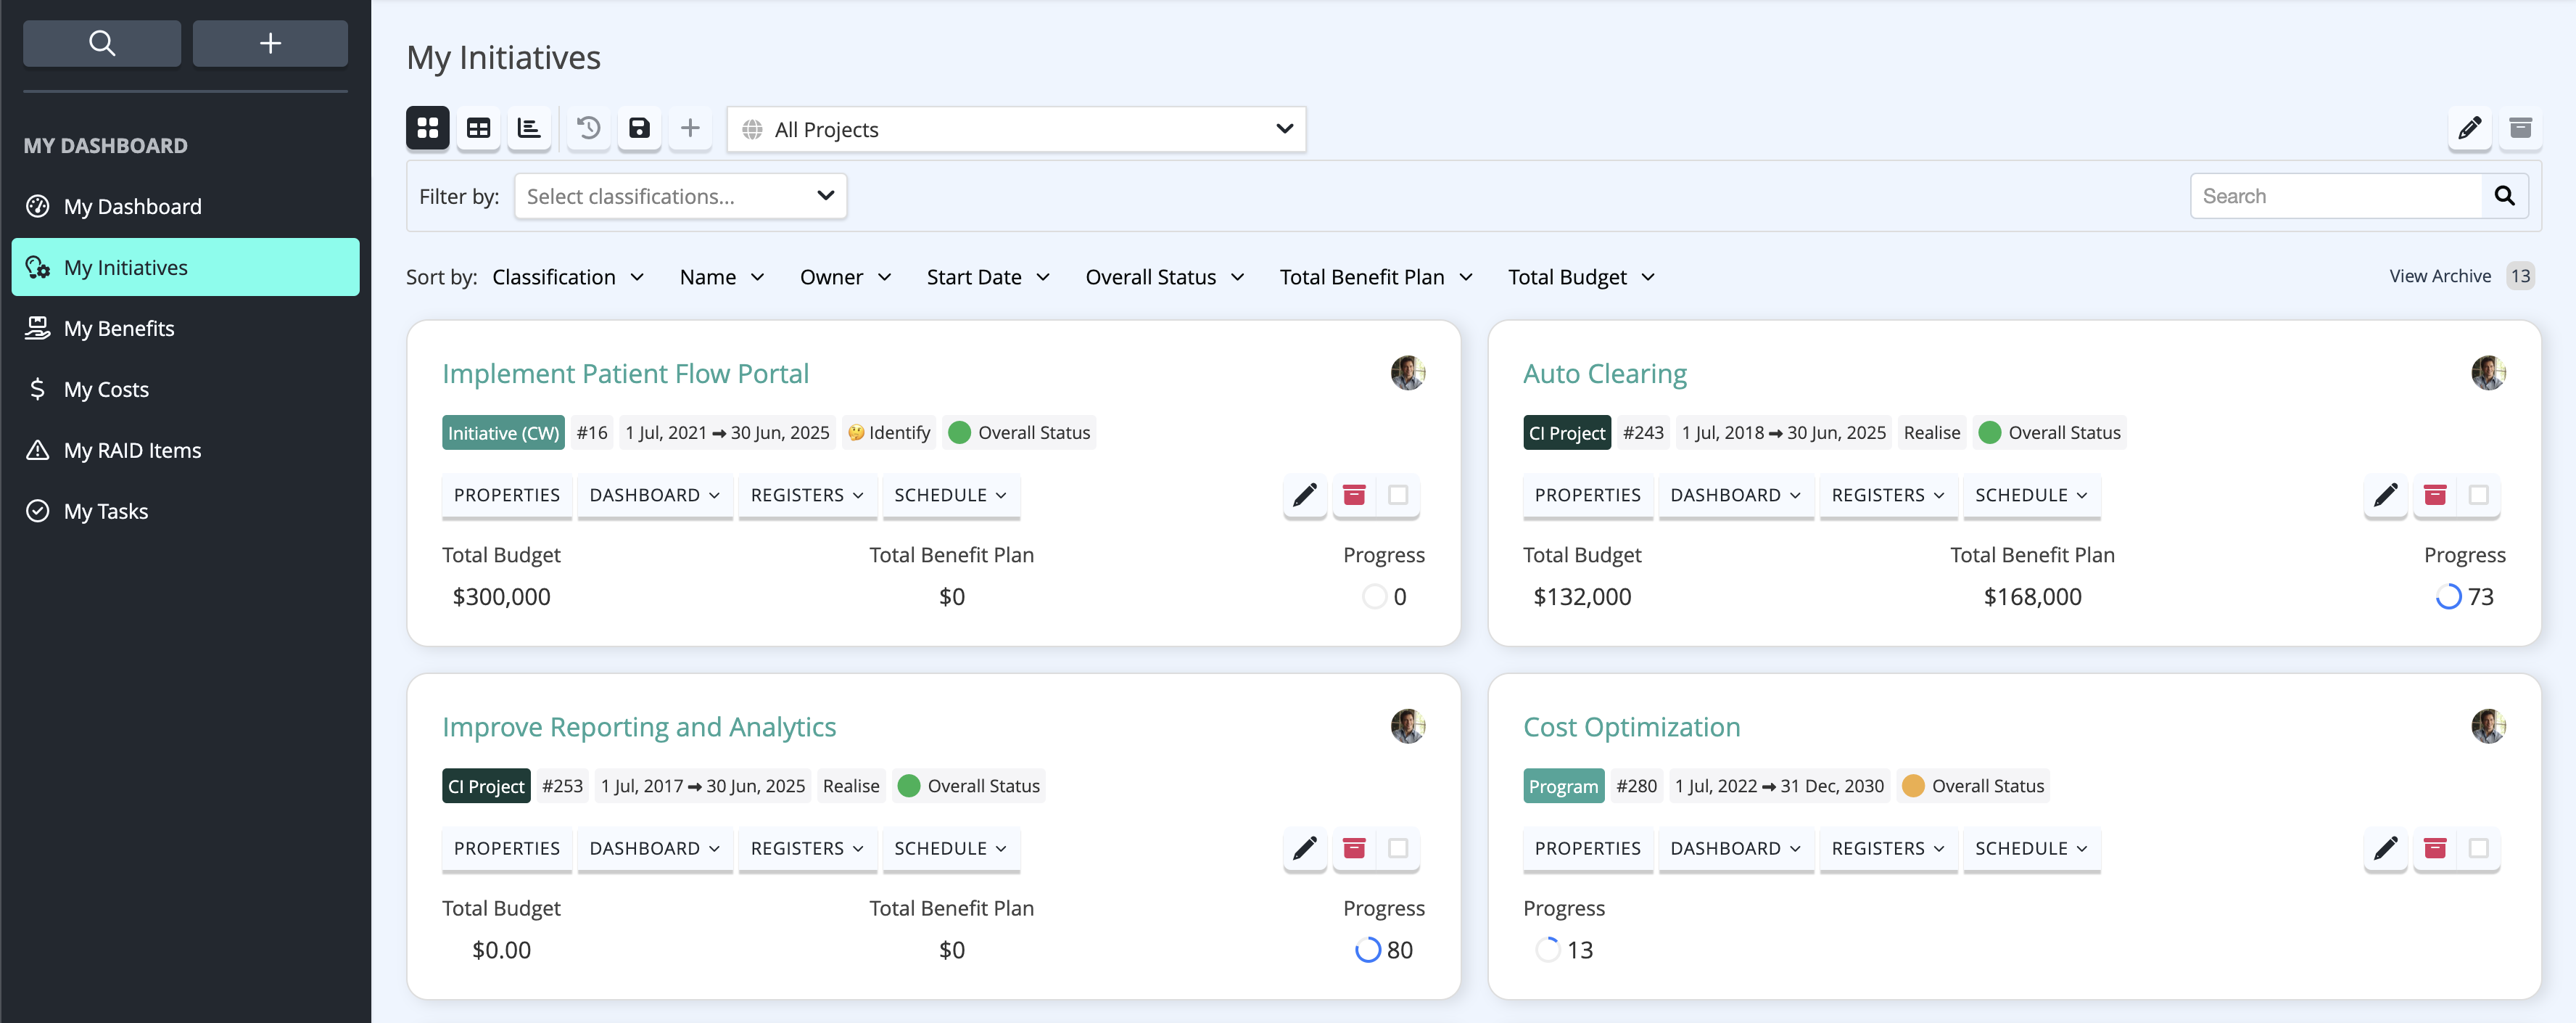Open My Benefits in the sidebar
This screenshot has width=2576, height=1023.
(119, 328)
